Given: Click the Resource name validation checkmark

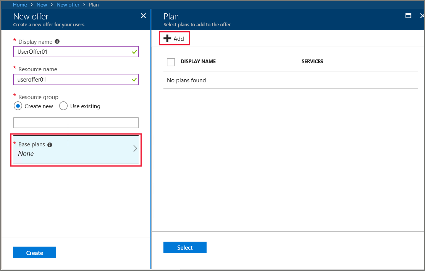Looking at the screenshot, I should pyautogui.click(x=134, y=79).
